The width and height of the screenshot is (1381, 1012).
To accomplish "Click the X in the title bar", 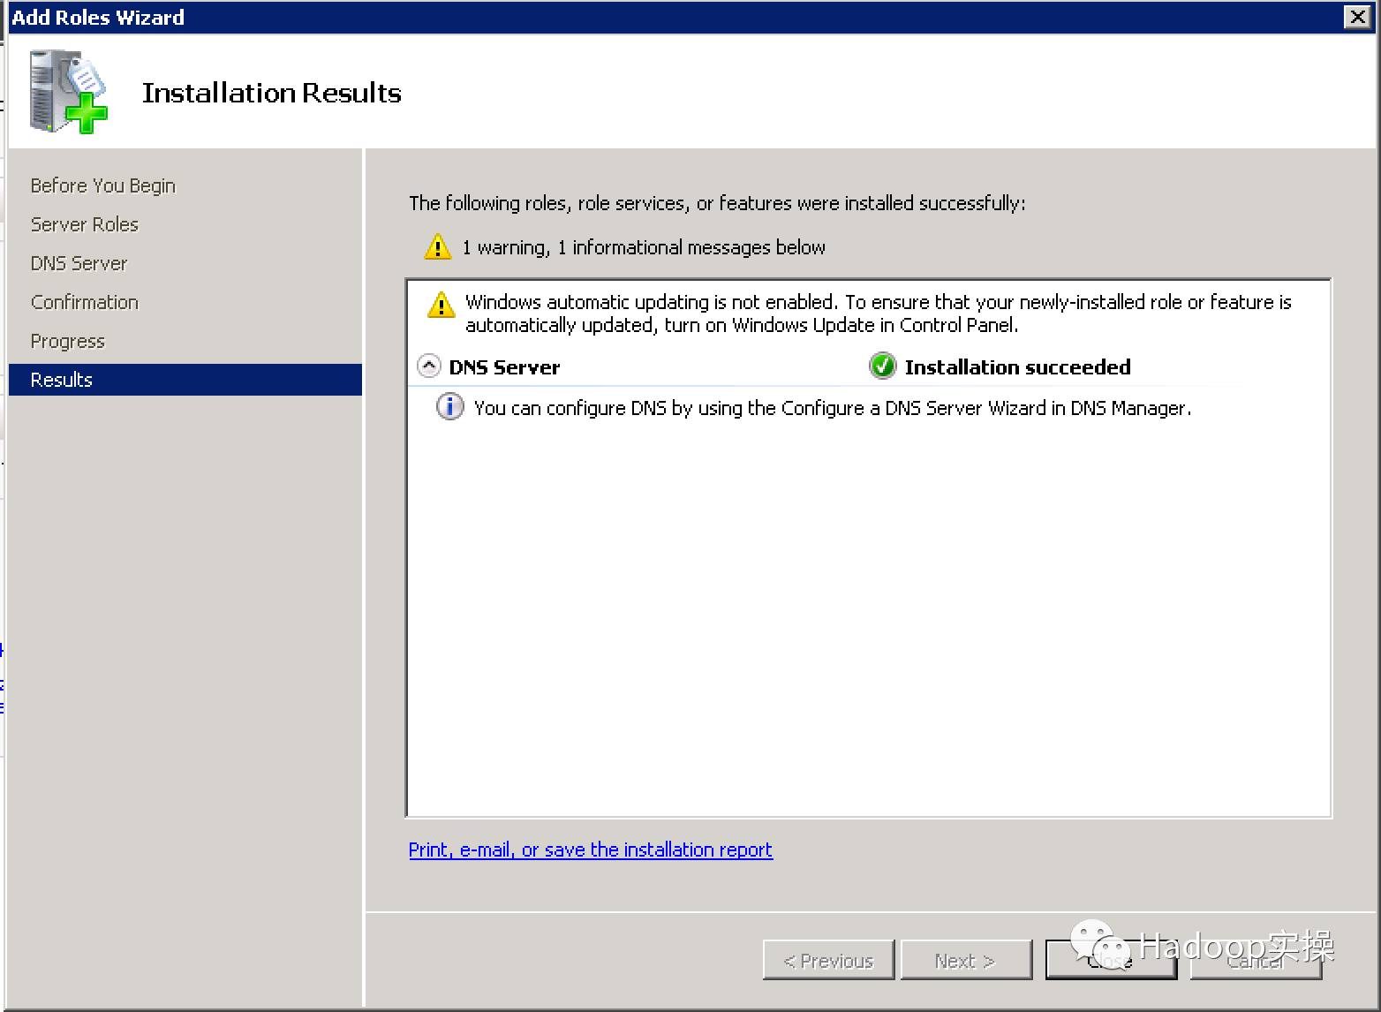I will pyautogui.click(x=1357, y=17).
